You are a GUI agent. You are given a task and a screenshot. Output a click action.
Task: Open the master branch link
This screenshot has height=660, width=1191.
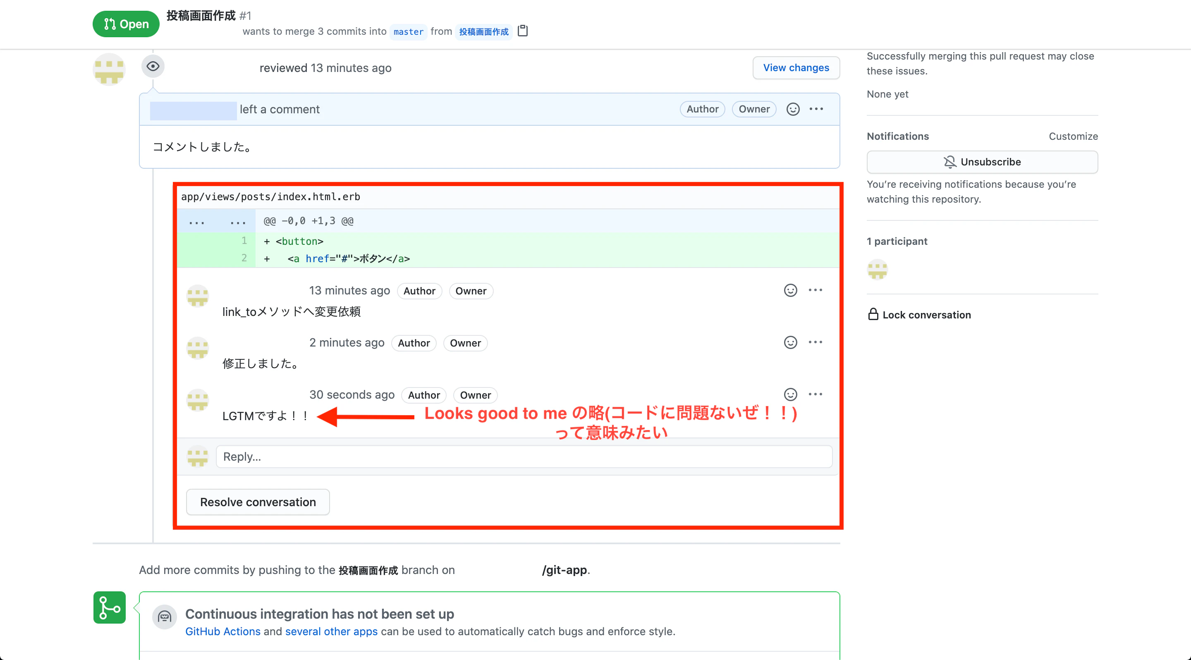408,32
